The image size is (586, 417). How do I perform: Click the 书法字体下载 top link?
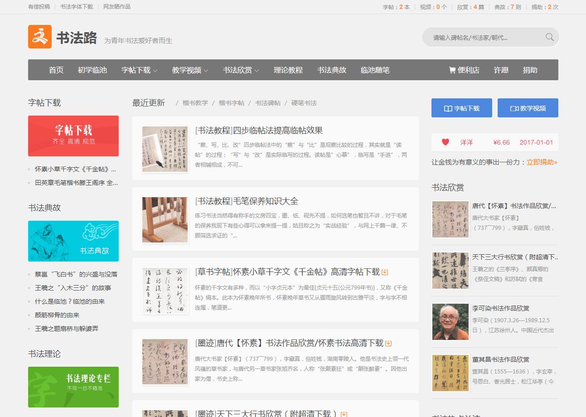click(77, 7)
